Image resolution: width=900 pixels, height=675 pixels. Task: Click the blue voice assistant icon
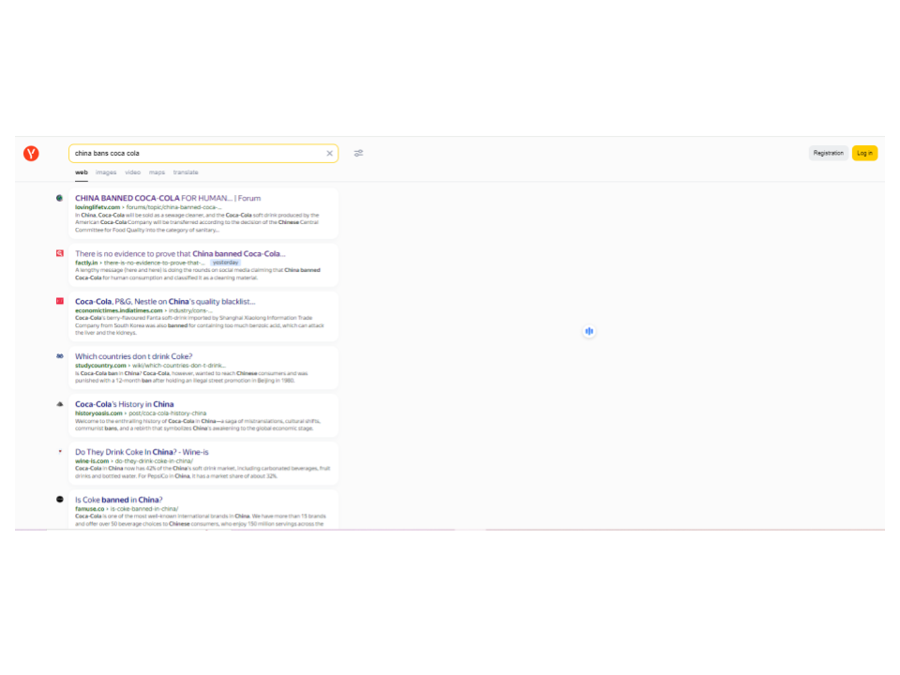coord(589,331)
